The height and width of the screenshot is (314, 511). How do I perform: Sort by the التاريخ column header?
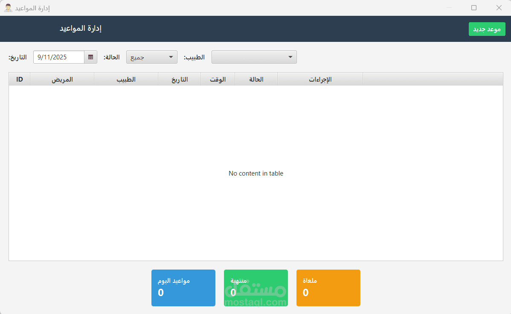click(x=180, y=79)
